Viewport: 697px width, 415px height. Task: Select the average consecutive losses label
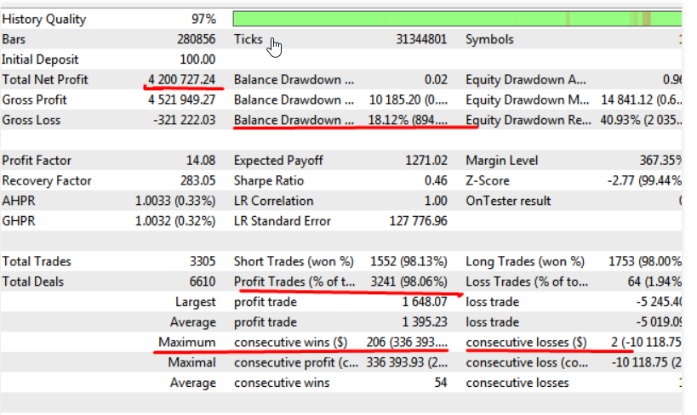(517, 383)
